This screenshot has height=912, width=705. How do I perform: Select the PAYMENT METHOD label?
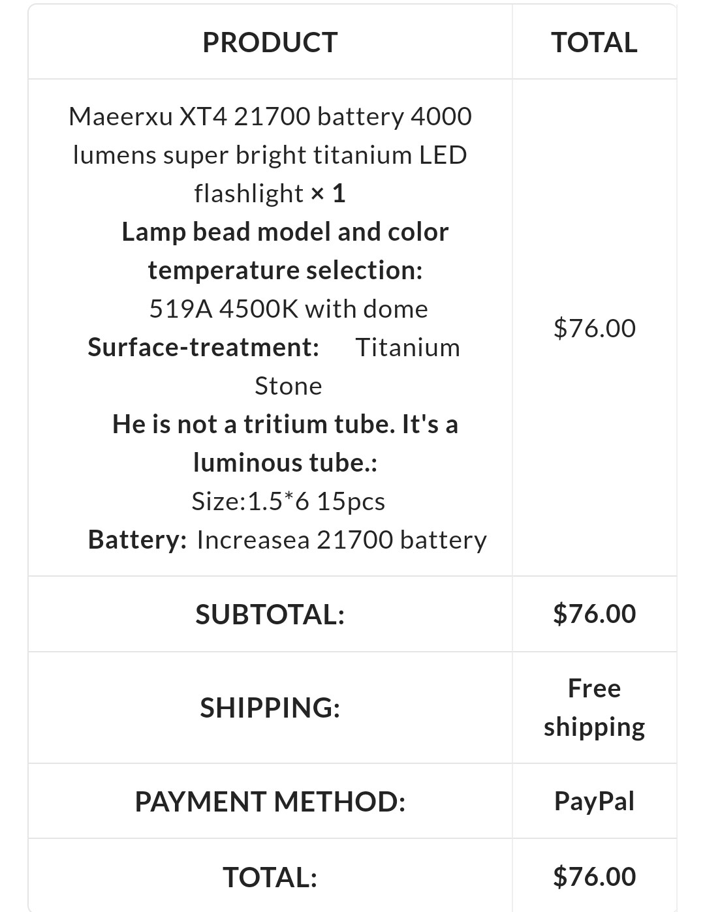270,801
